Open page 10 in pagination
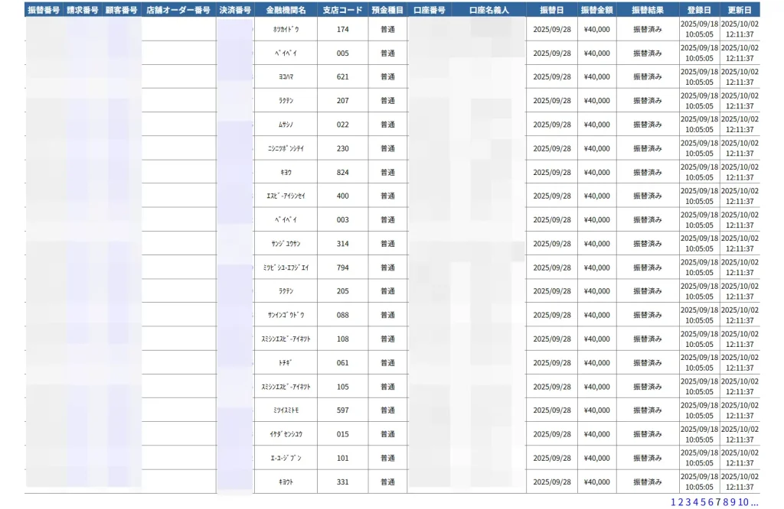 743,502
